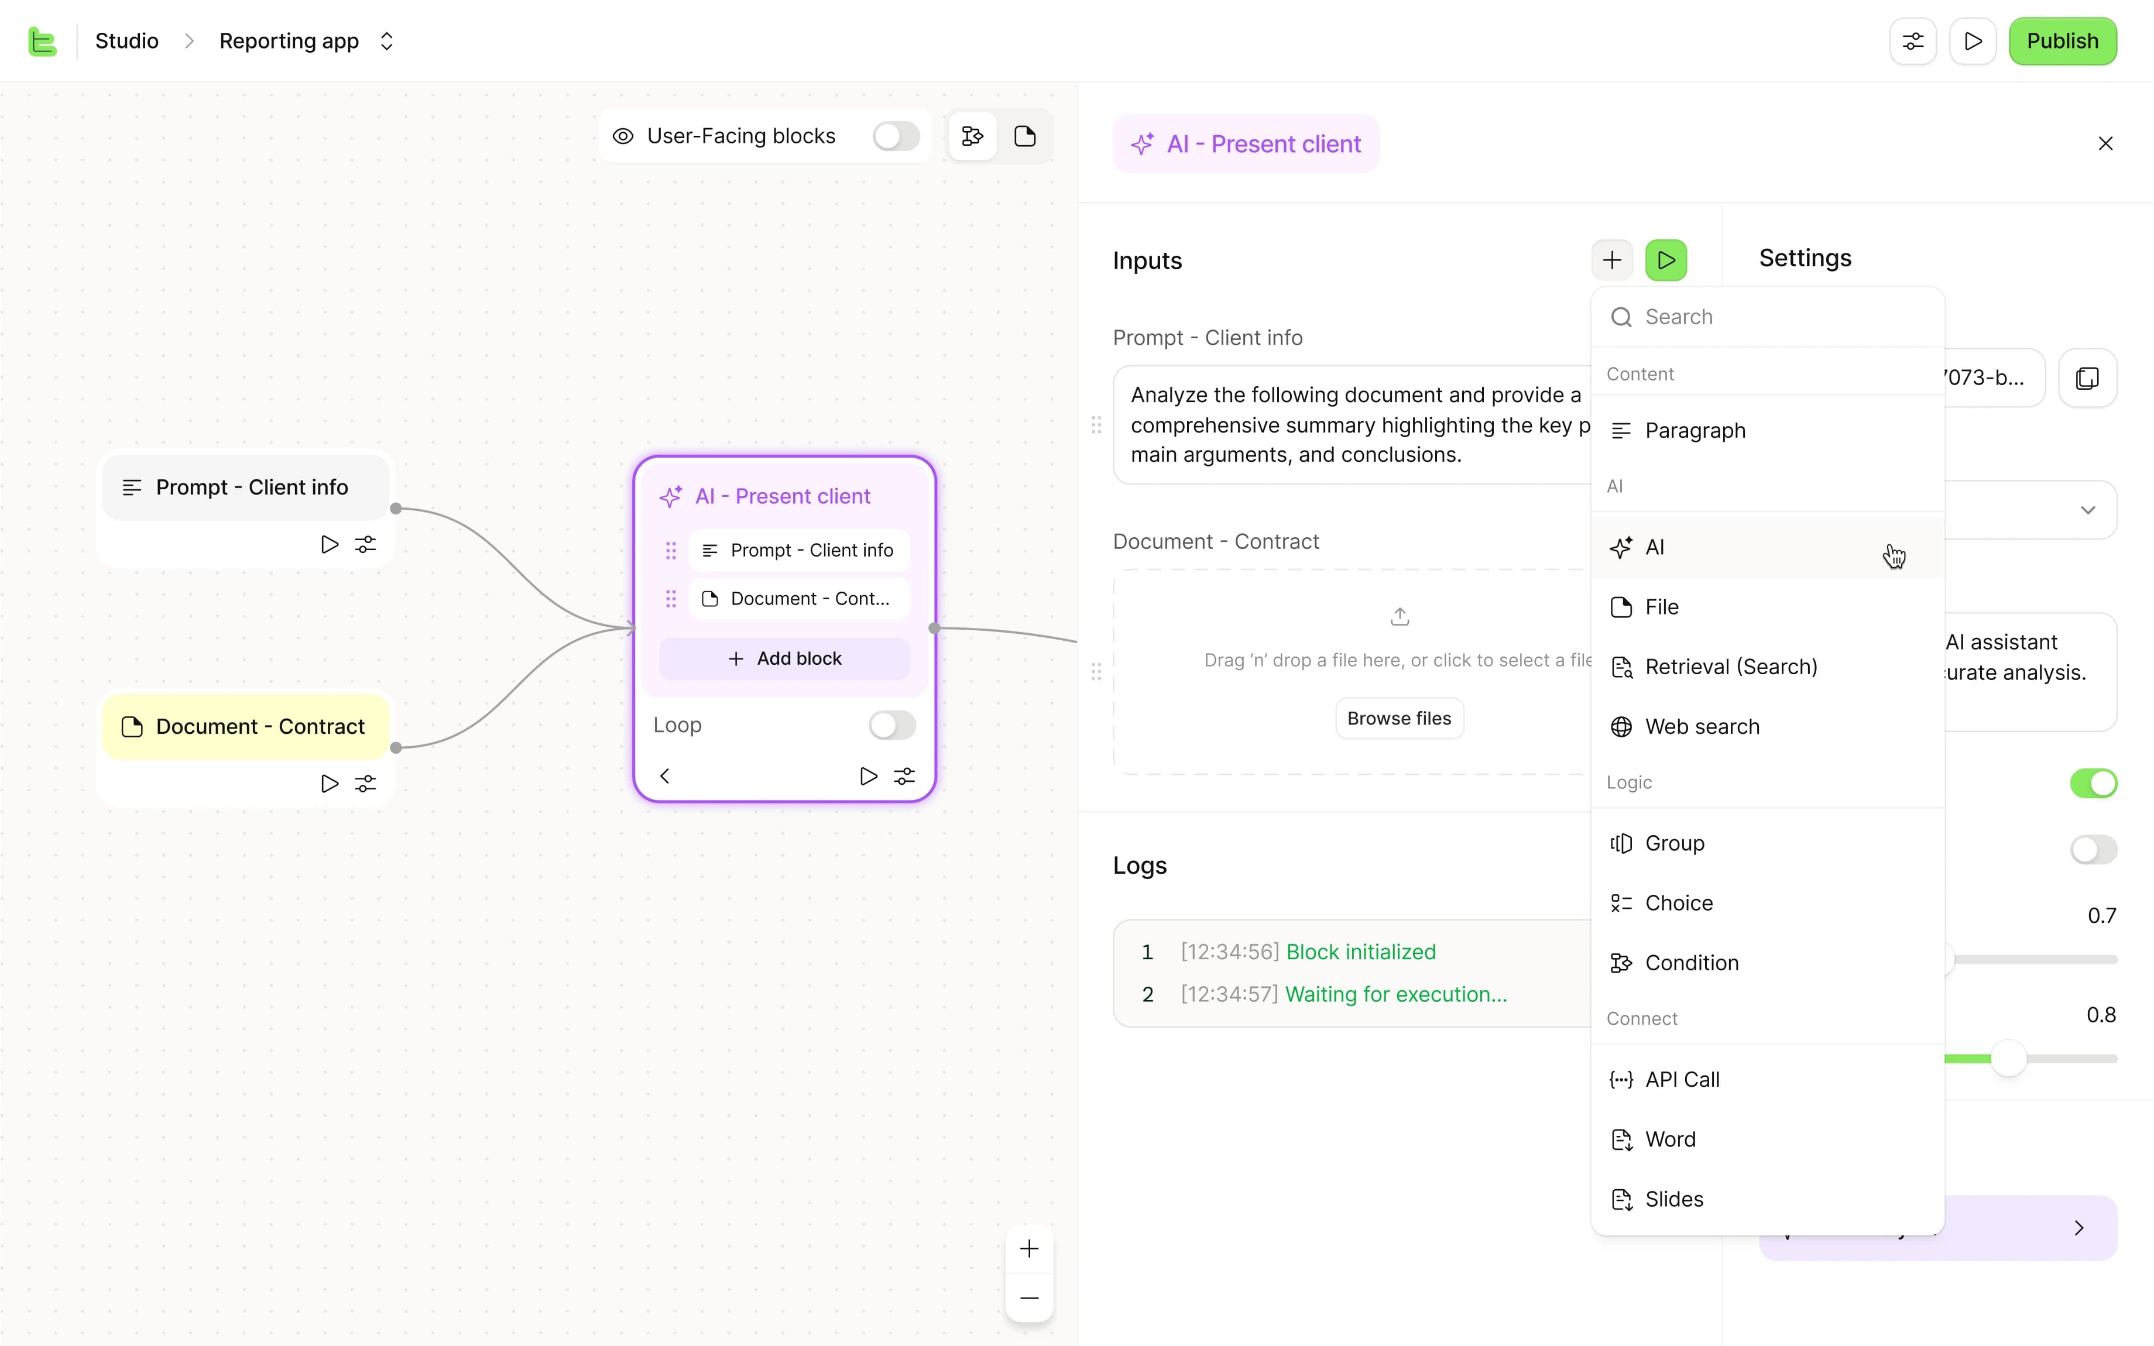Select the condition flow view icon
Image resolution: width=2154 pixels, height=1346 pixels.
972,136
